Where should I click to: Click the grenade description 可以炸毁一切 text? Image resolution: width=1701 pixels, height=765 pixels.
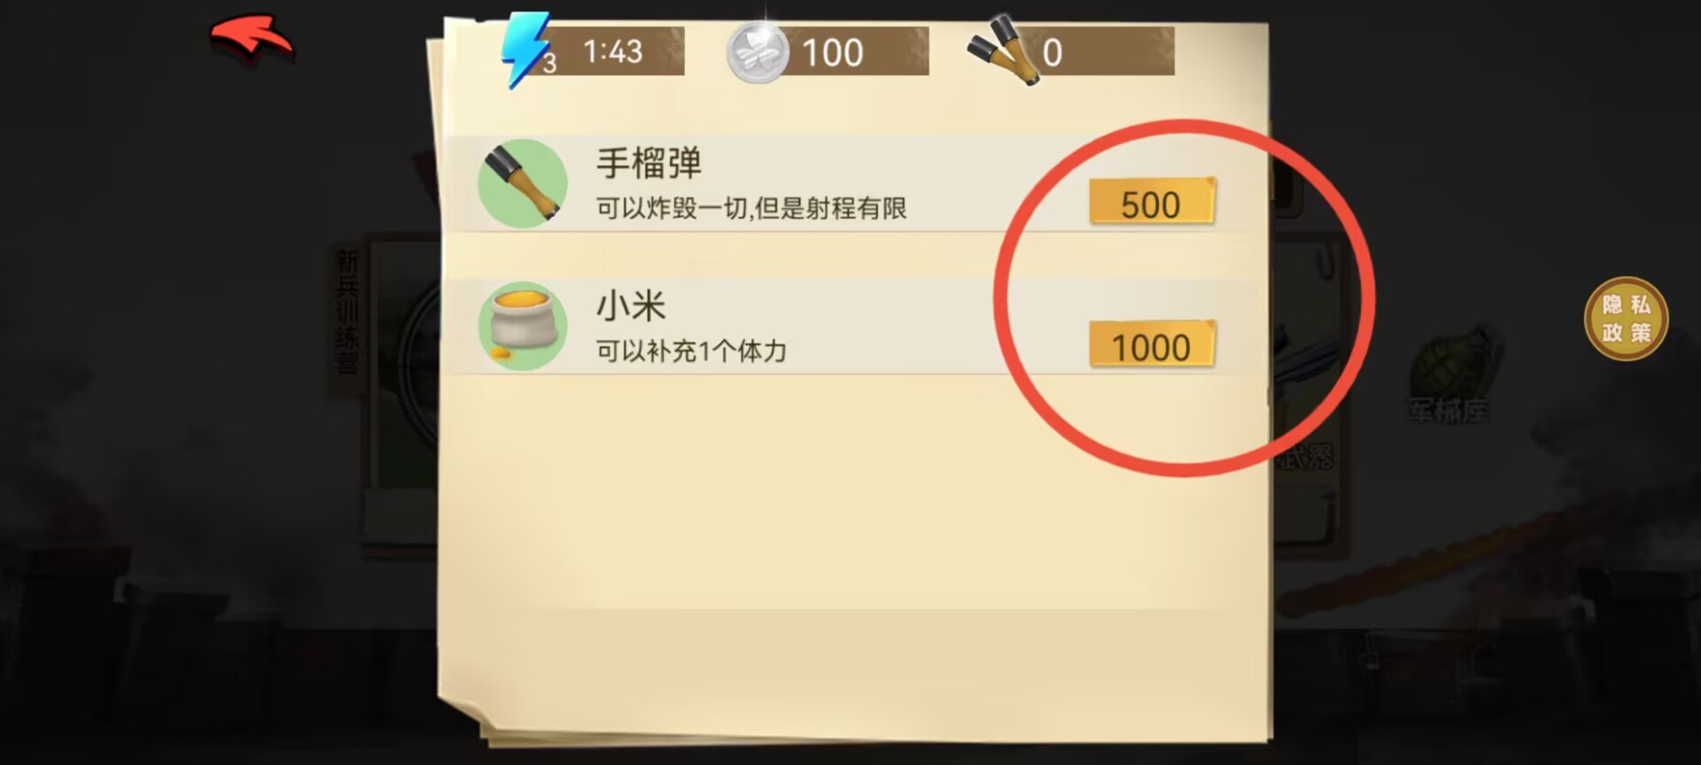750,209
